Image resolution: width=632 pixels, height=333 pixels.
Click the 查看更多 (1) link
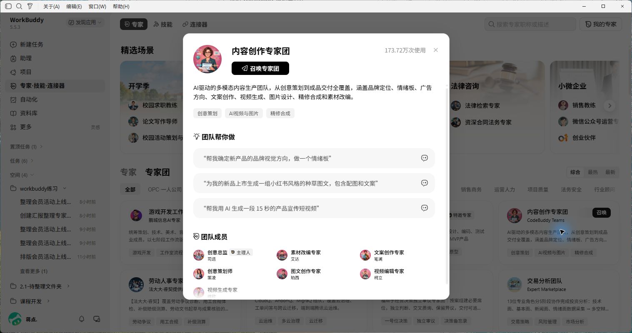tap(34, 271)
